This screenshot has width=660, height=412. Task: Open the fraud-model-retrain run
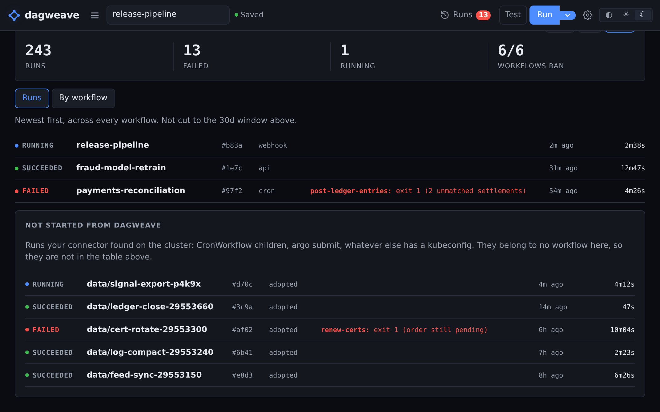330,168
